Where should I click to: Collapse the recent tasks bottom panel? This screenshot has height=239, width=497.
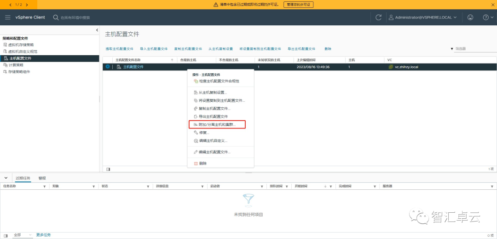click(x=6, y=178)
